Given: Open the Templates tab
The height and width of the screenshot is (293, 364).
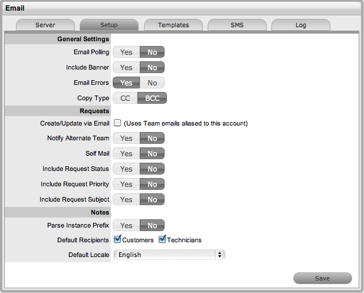Looking at the screenshot, I should 173,25.
